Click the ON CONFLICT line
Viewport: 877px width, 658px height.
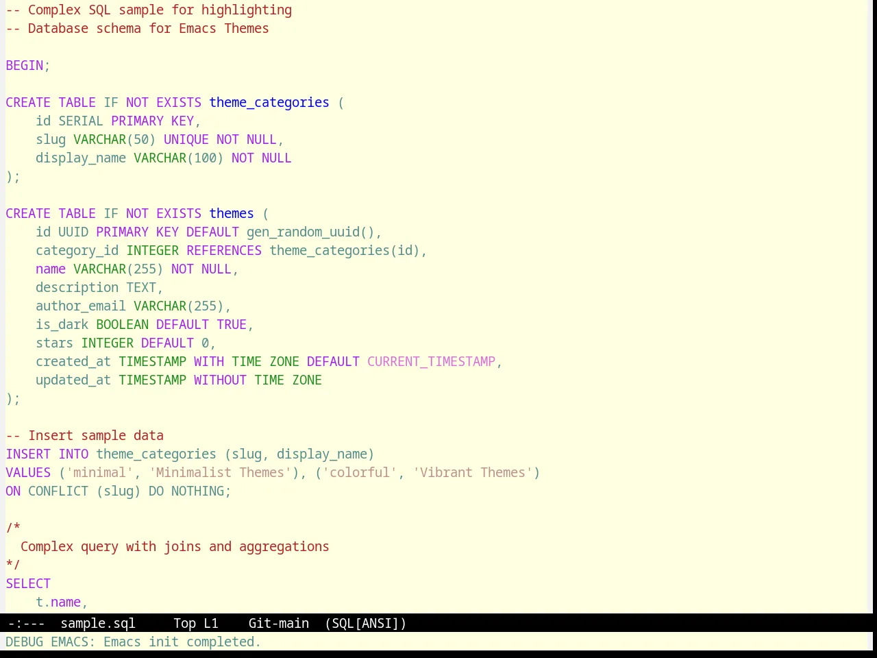[119, 491]
